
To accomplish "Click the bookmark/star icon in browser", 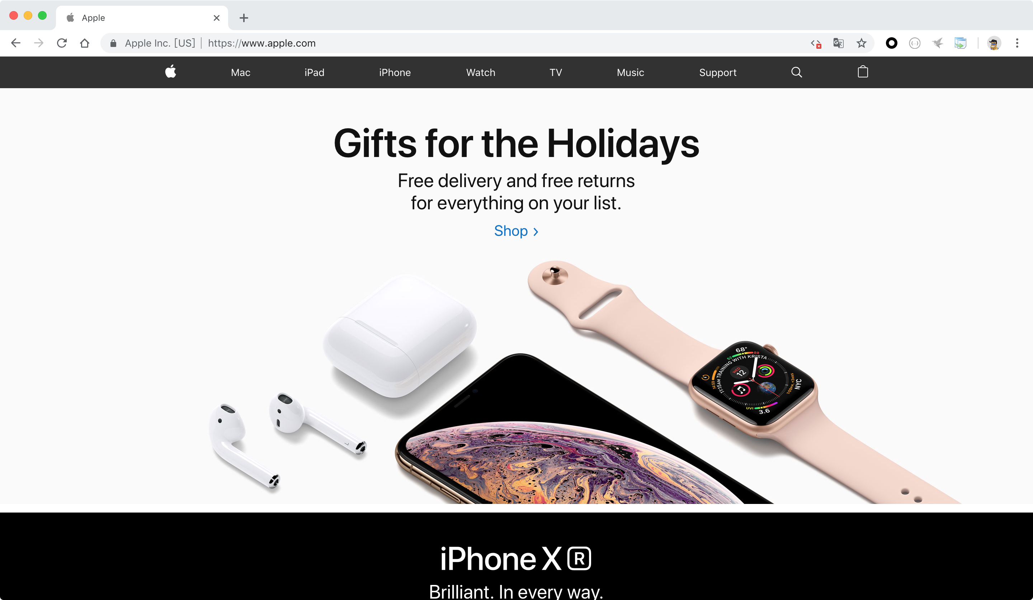I will [862, 43].
